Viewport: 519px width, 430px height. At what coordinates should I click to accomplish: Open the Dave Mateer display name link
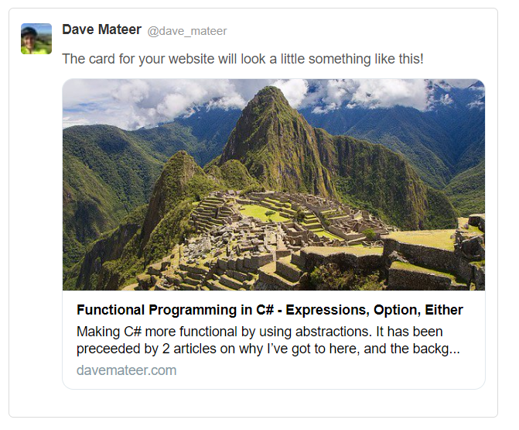click(101, 29)
